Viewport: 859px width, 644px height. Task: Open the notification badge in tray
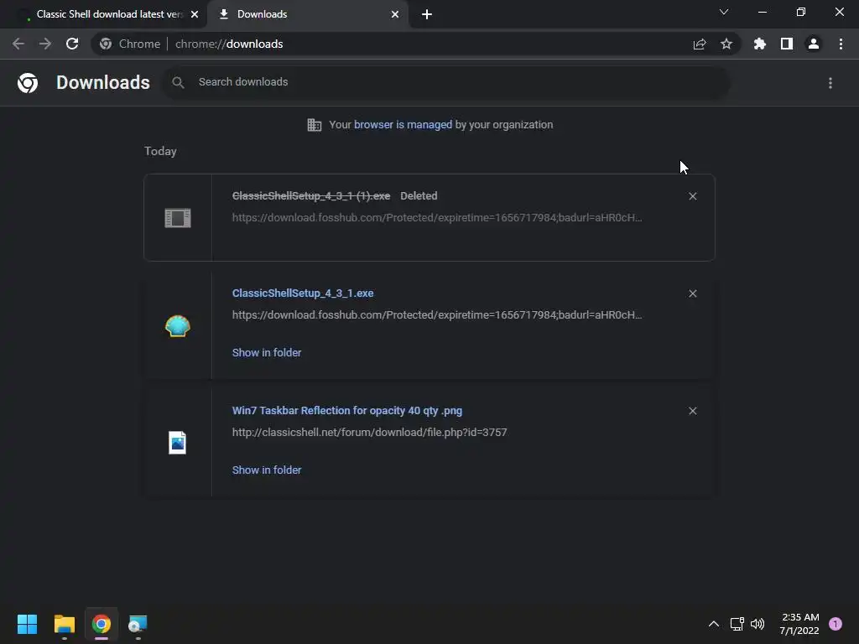click(x=836, y=624)
